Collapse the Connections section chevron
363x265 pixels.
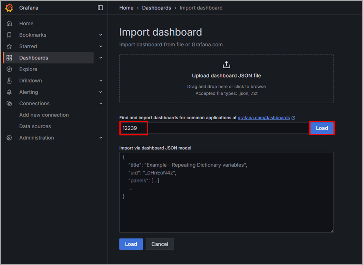101,104
